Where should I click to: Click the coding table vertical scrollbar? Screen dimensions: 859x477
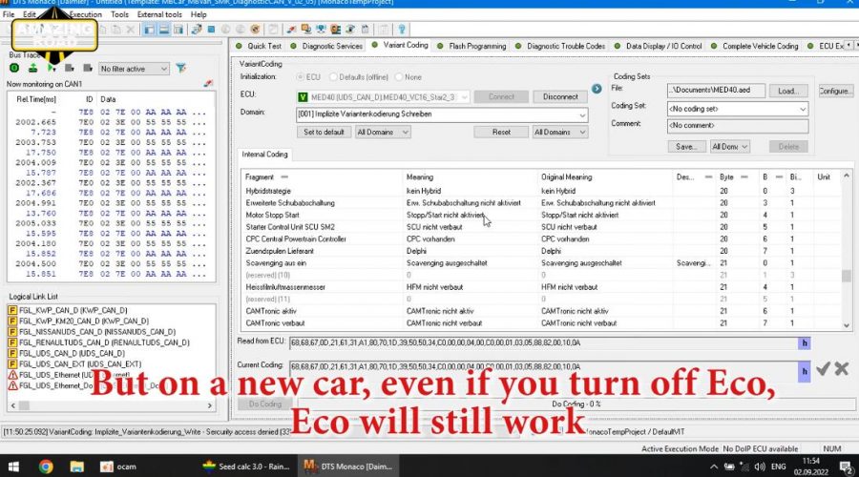(846, 276)
